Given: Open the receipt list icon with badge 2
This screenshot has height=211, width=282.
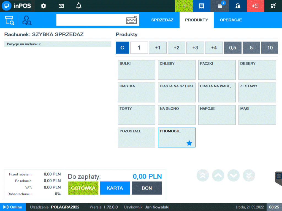Looking at the screenshot, I should [219, 6].
